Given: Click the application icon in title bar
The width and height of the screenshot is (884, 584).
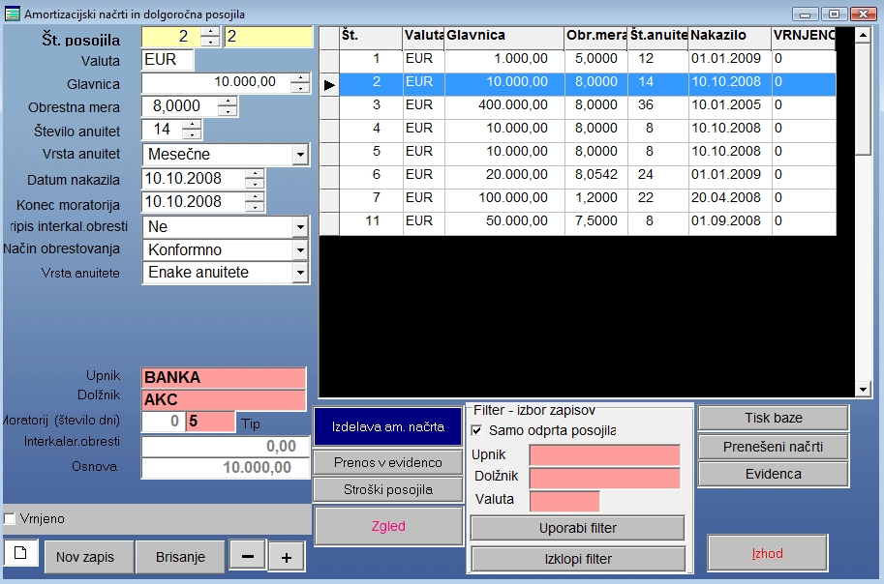Looking at the screenshot, I should [11, 15].
